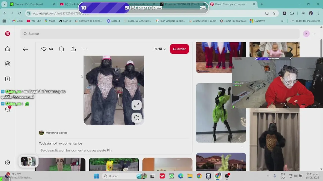Like the pin with the heart icon
The height and width of the screenshot is (181, 323).
pos(44,49)
